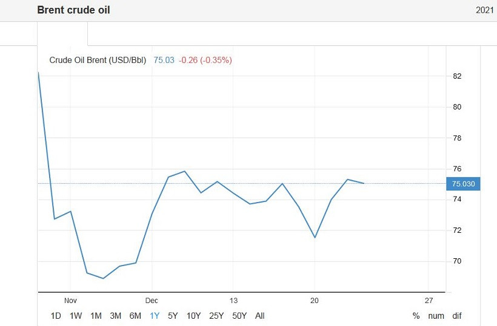This screenshot has height=326, width=497.
Task: Click the 75.03 price in legend
Action: click(x=164, y=60)
